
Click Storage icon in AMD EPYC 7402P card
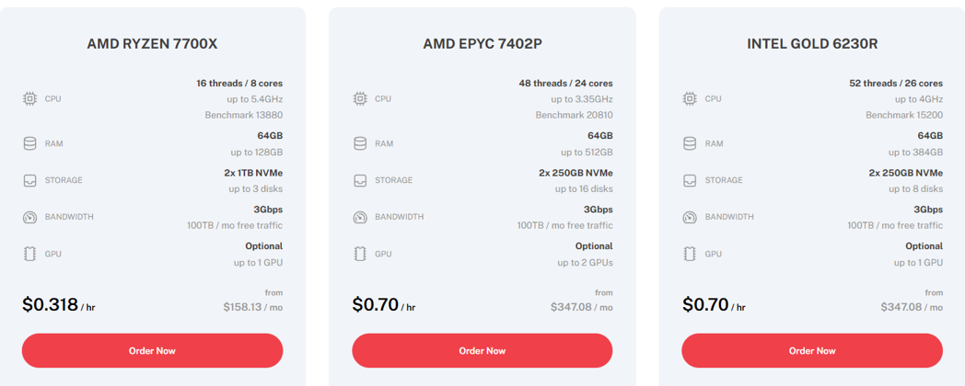coord(360,180)
